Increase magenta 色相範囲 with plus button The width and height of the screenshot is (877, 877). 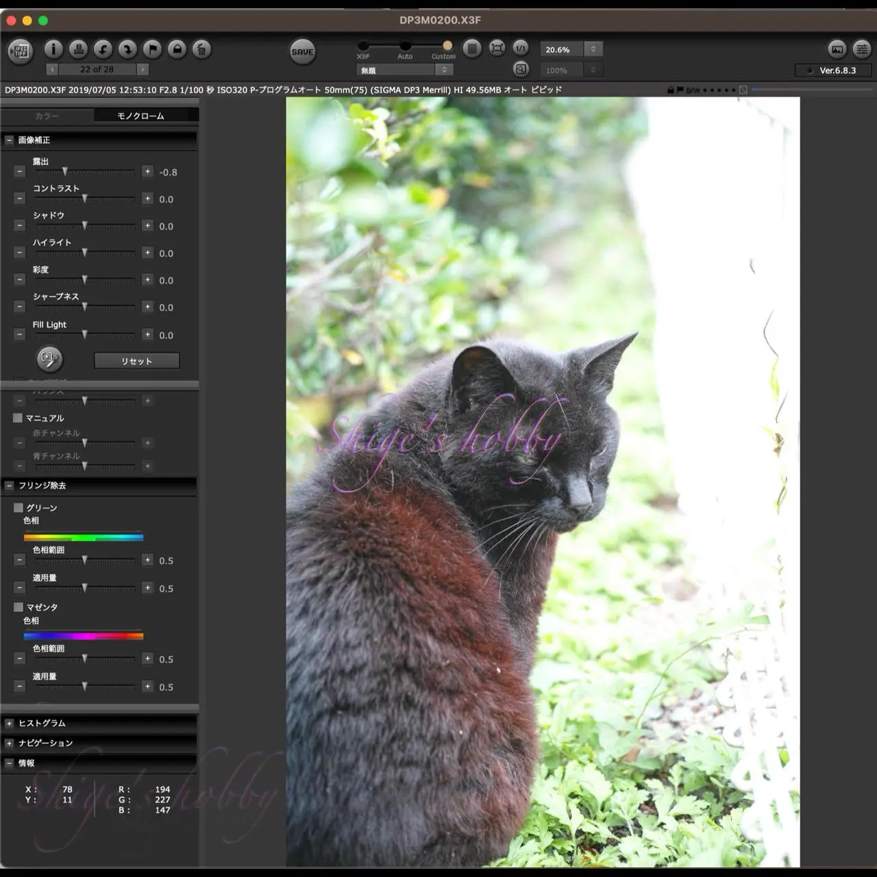pyautogui.click(x=147, y=658)
